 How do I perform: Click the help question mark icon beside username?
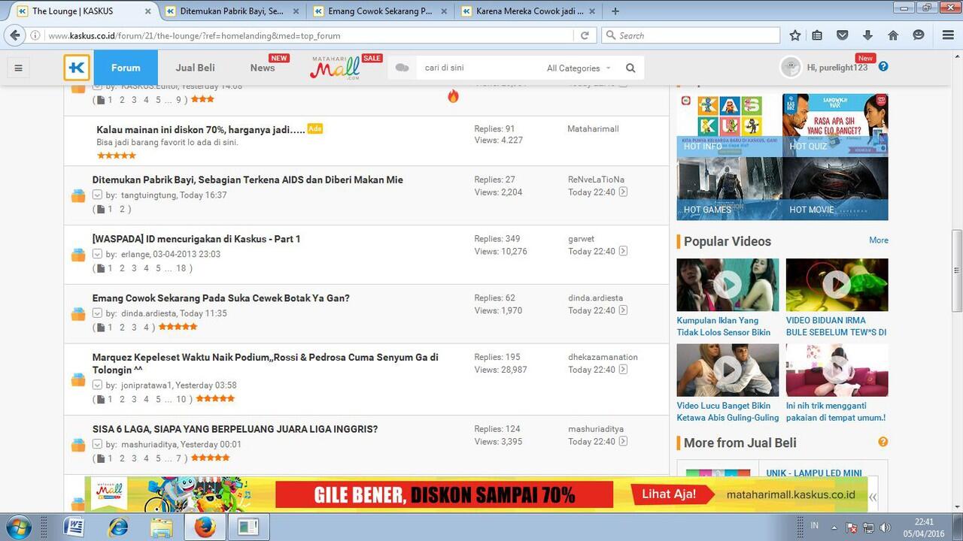point(883,66)
